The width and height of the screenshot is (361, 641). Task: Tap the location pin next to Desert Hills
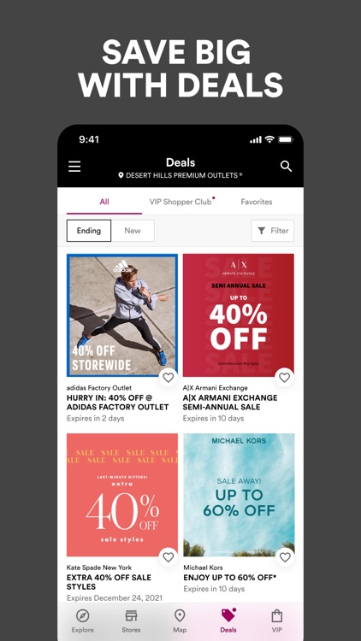pyautogui.click(x=121, y=175)
